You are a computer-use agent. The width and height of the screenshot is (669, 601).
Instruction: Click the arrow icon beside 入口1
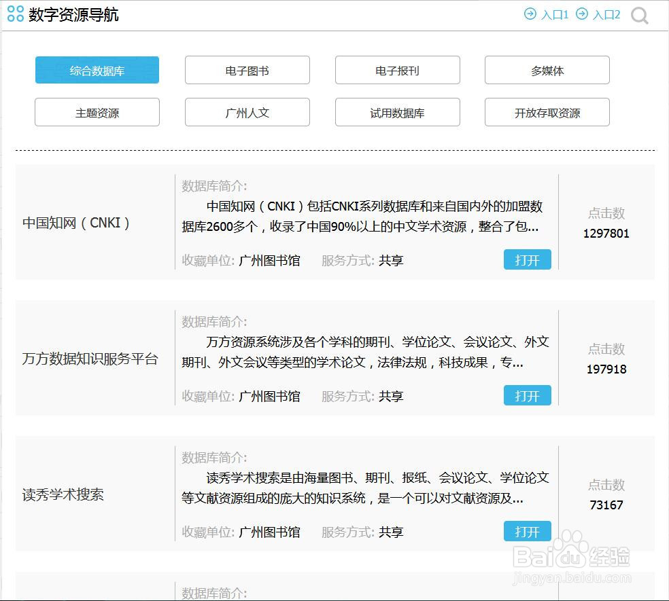click(530, 14)
